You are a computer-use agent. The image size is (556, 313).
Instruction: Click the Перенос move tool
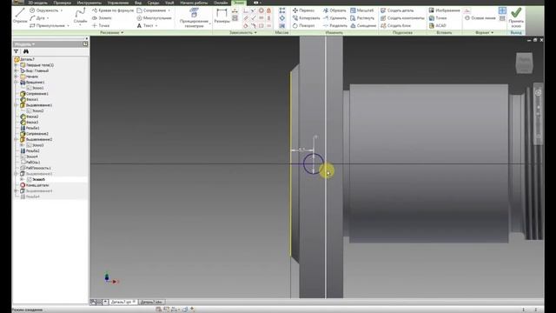pyautogui.click(x=303, y=10)
